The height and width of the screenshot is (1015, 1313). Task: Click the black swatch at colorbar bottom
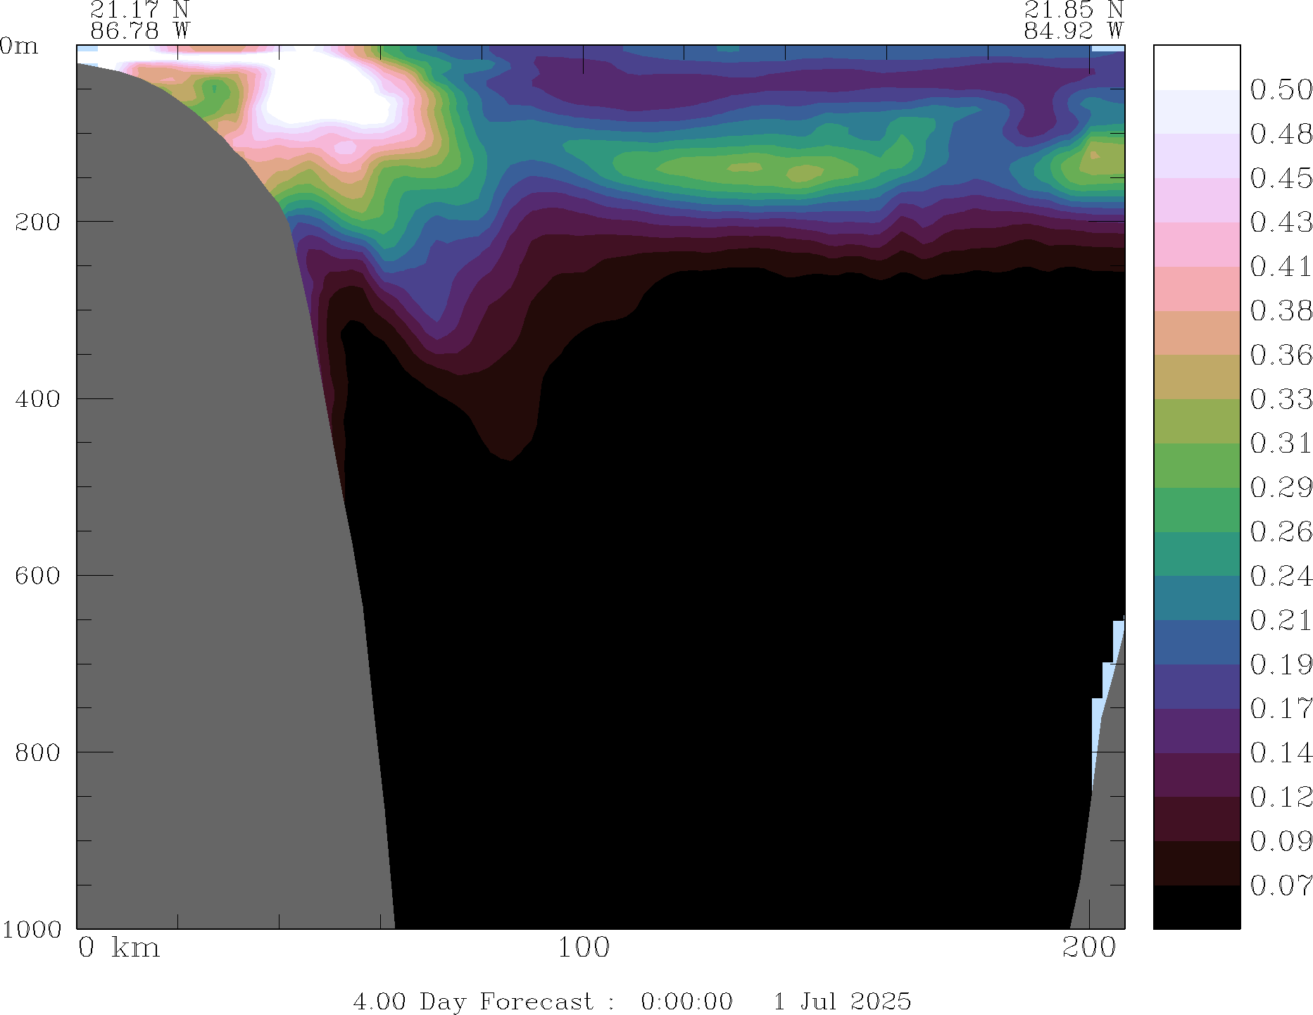pos(1196,907)
